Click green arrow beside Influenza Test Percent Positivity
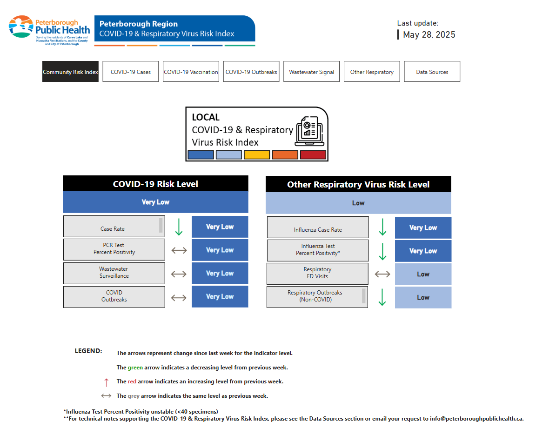536x435 pixels. pyautogui.click(x=382, y=252)
